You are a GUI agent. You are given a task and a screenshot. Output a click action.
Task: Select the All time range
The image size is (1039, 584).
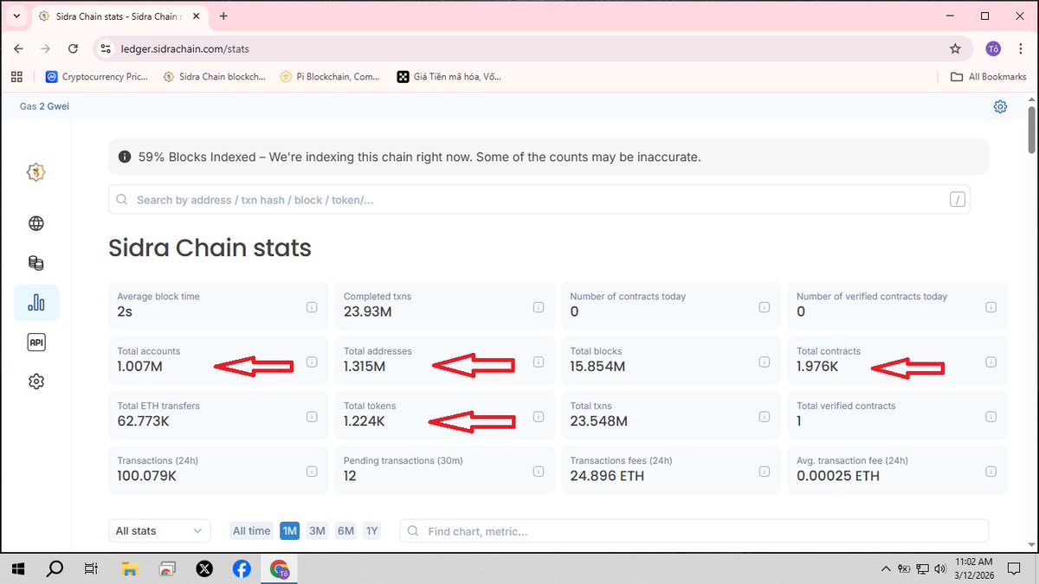(252, 530)
